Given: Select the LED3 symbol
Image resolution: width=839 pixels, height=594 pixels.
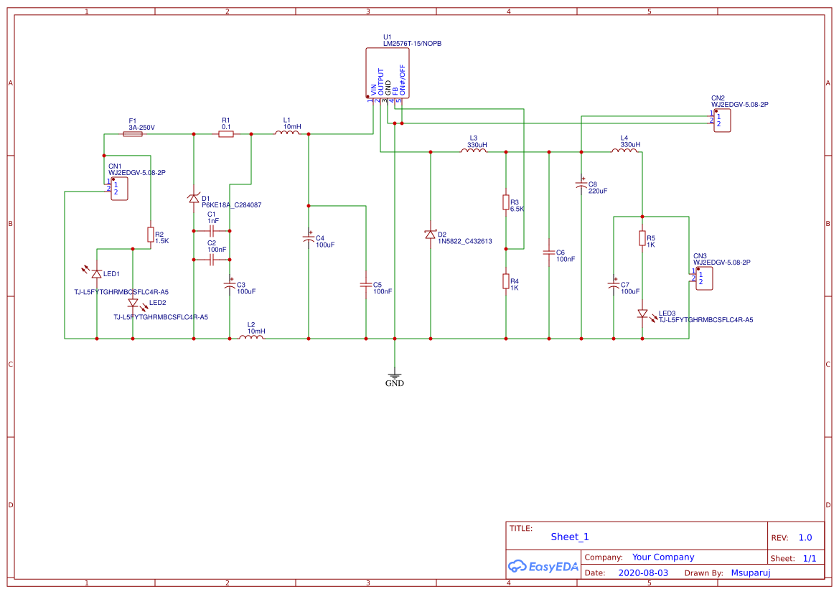Looking at the screenshot, I should point(642,313).
